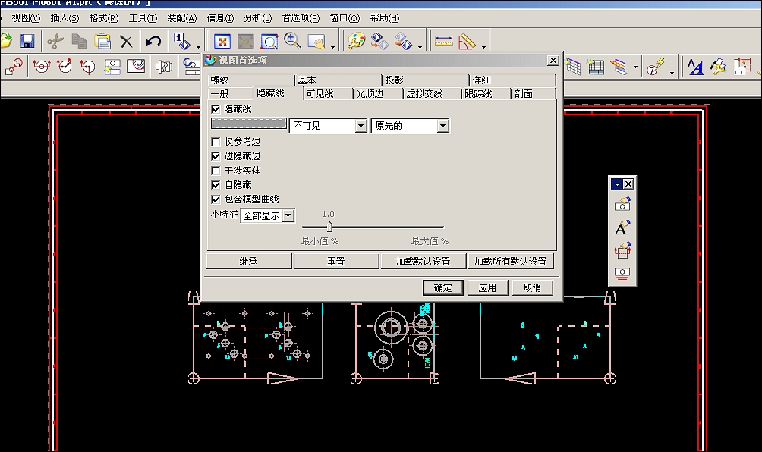Click the 继承 button
This screenshot has width=762, height=452.
click(x=249, y=261)
